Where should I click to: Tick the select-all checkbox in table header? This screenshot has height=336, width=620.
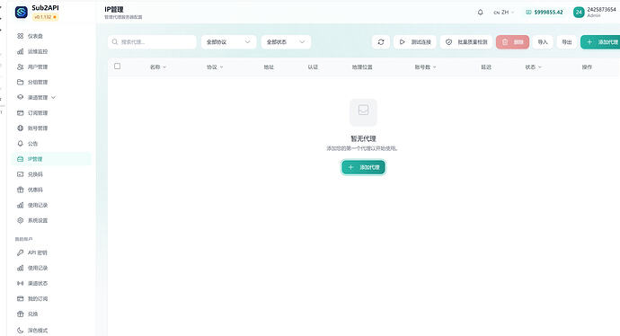pos(117,66)
